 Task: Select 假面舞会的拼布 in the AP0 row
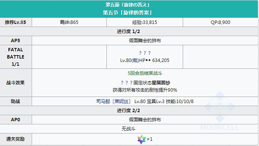(145, 119)
